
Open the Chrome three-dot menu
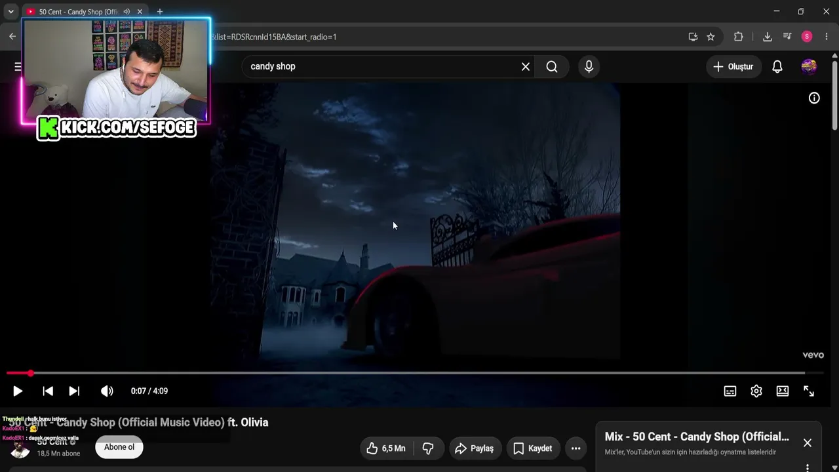(827, 37)
